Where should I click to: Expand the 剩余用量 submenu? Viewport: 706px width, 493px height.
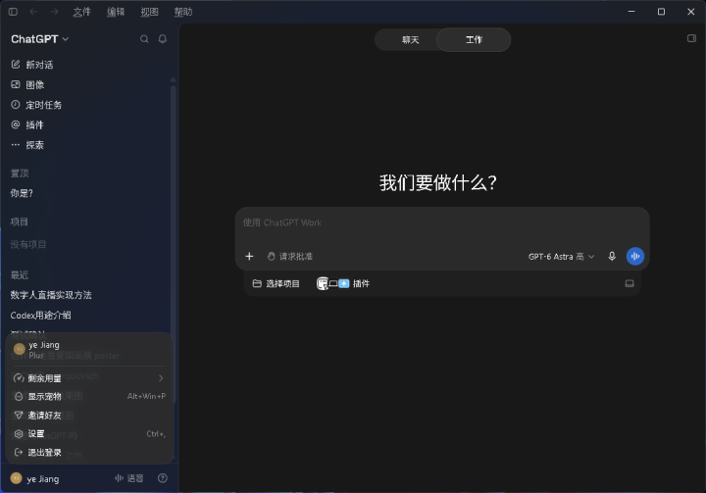tap(89, 378)
